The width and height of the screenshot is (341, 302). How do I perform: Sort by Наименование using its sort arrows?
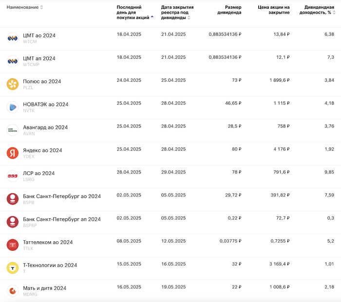[x=41, y=7]
